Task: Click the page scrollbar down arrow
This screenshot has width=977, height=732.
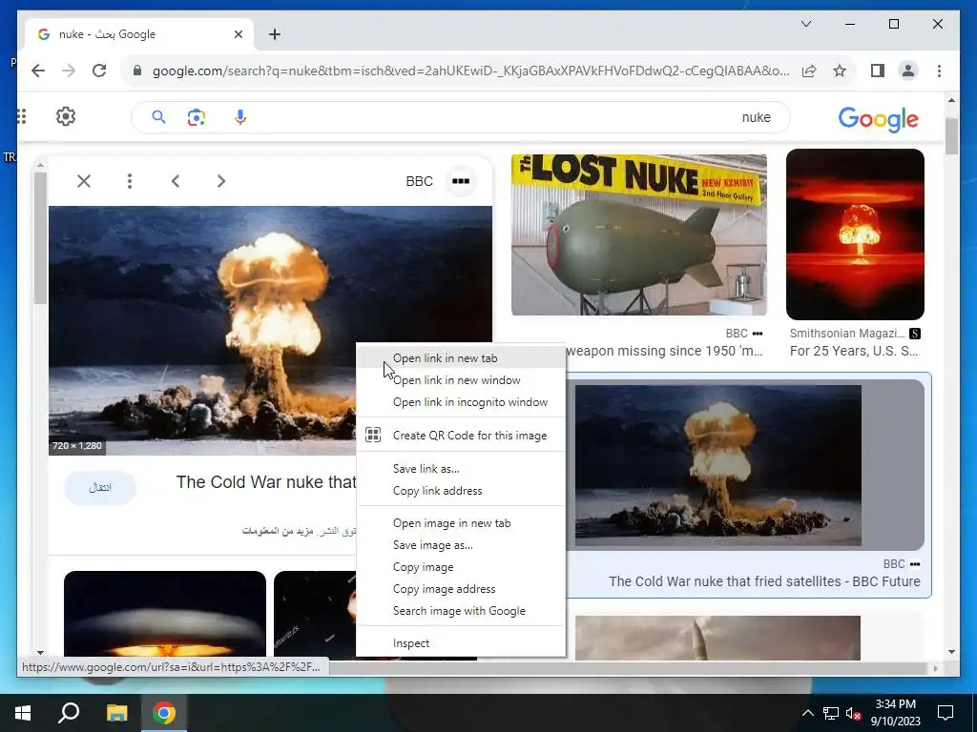Action: coord(951,652)
